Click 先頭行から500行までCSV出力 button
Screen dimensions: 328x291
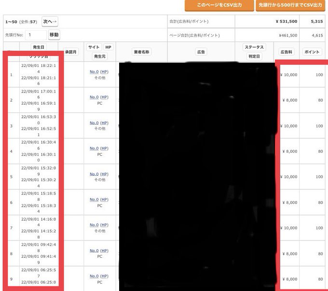[x=290, y=5]
